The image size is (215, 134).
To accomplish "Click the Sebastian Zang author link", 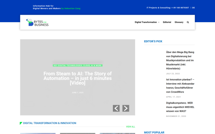I will pos(71,9).
